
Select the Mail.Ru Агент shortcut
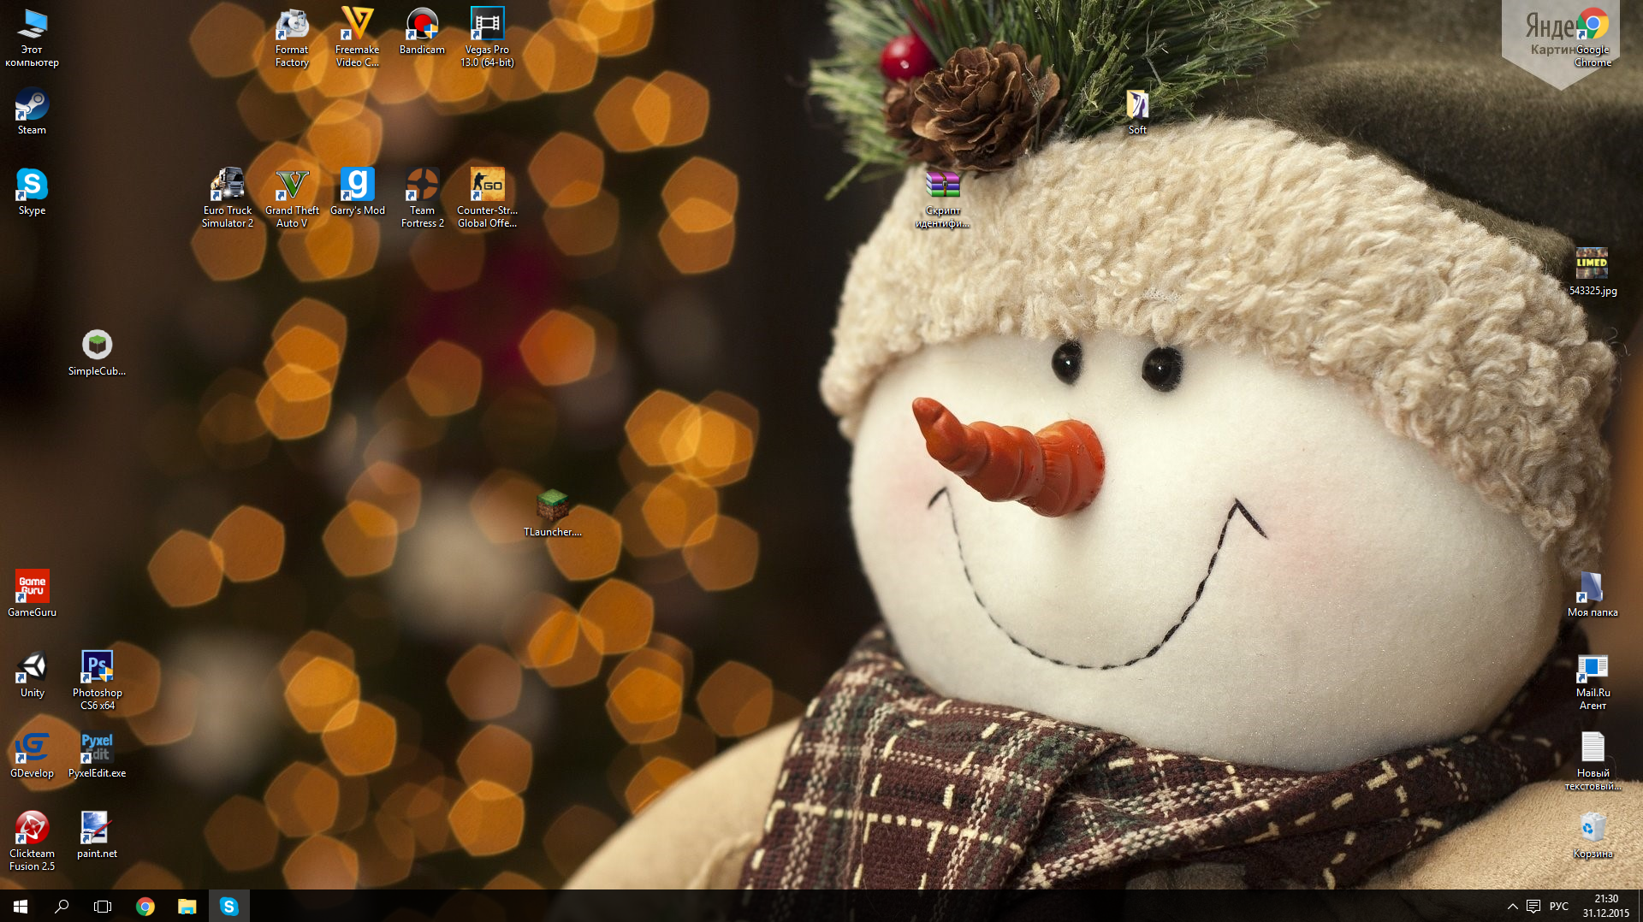click(x=1593, y=681)
